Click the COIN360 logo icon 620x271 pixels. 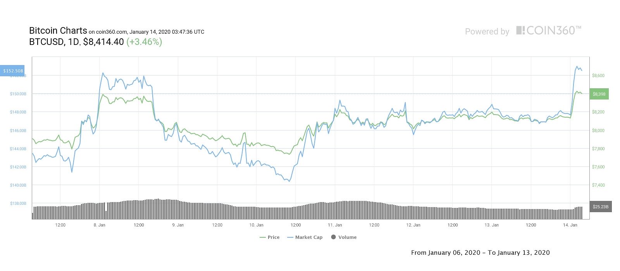pos(520,31)
